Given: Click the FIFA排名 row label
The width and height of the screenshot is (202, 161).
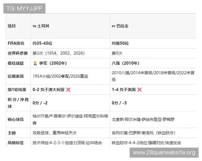Looking at the screenshot, I should point(16,43).
